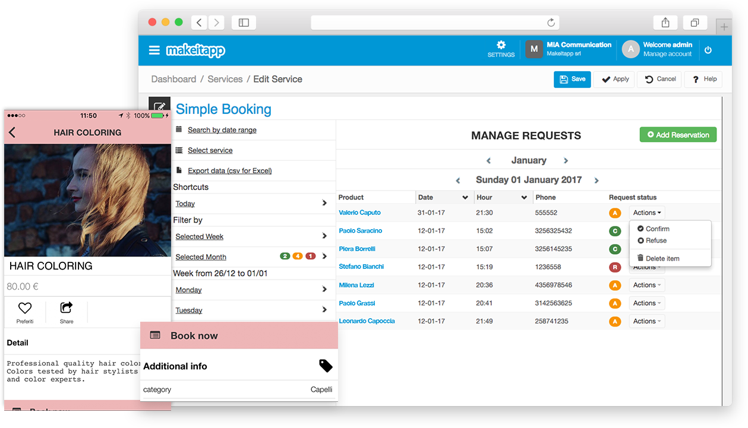Click the Add Reservation button
748x428 pixels.
click(678, 135)
